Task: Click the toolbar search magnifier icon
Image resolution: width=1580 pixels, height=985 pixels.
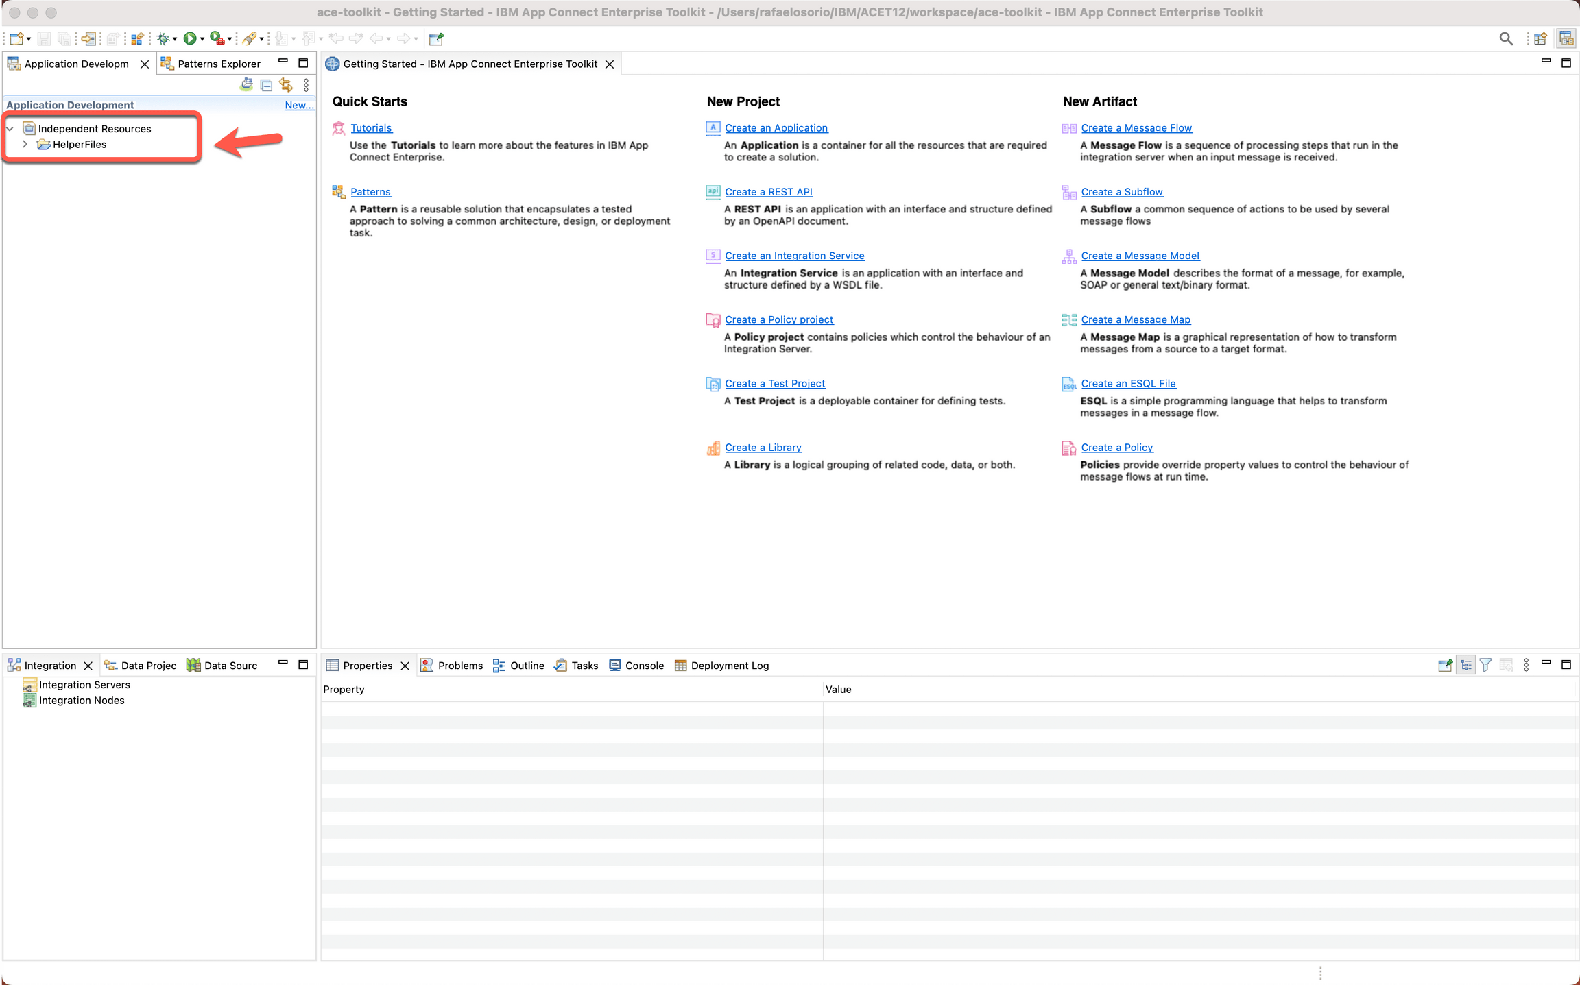Action: (x=1505, y=39)
